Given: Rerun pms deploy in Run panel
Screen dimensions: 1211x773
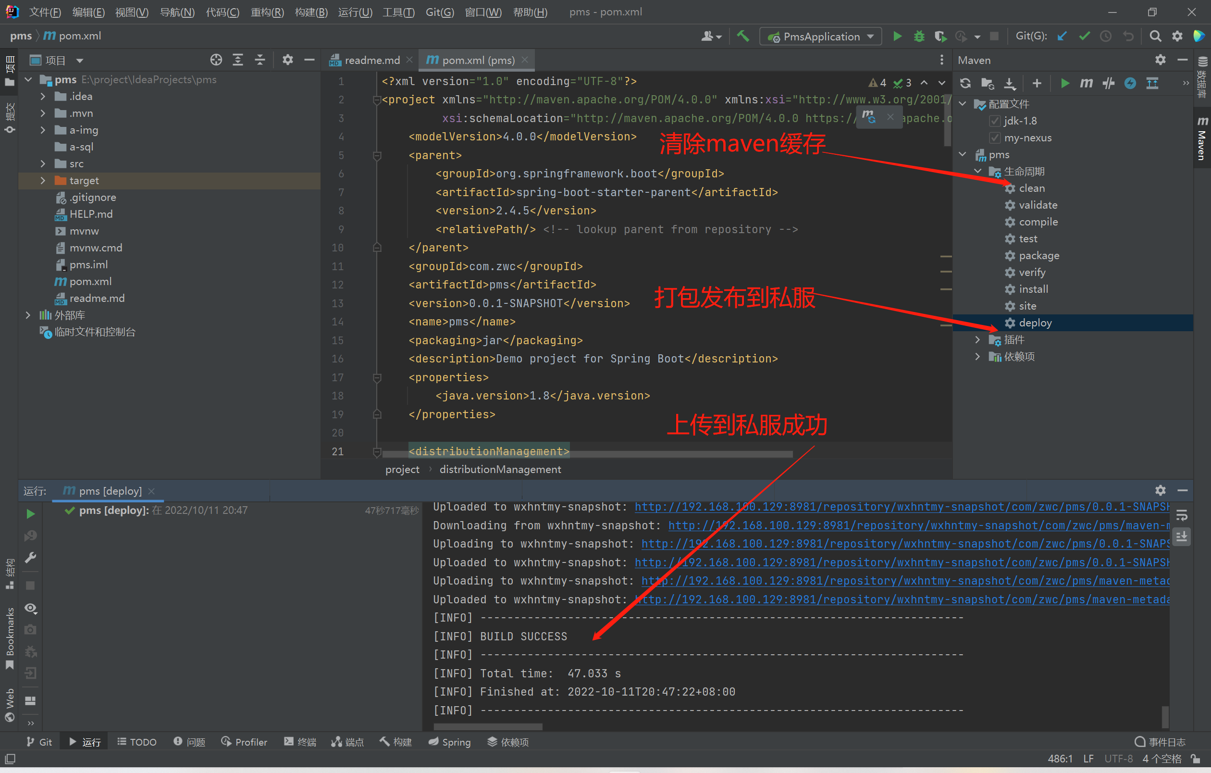Looking at the screenshot, I should coord(31,513).
